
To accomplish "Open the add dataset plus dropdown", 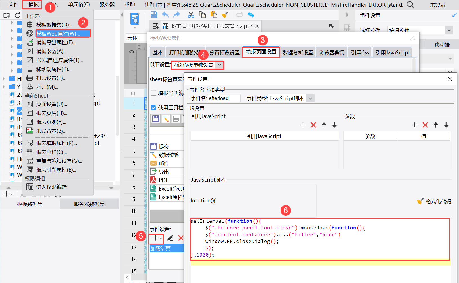I will (8, 194).
